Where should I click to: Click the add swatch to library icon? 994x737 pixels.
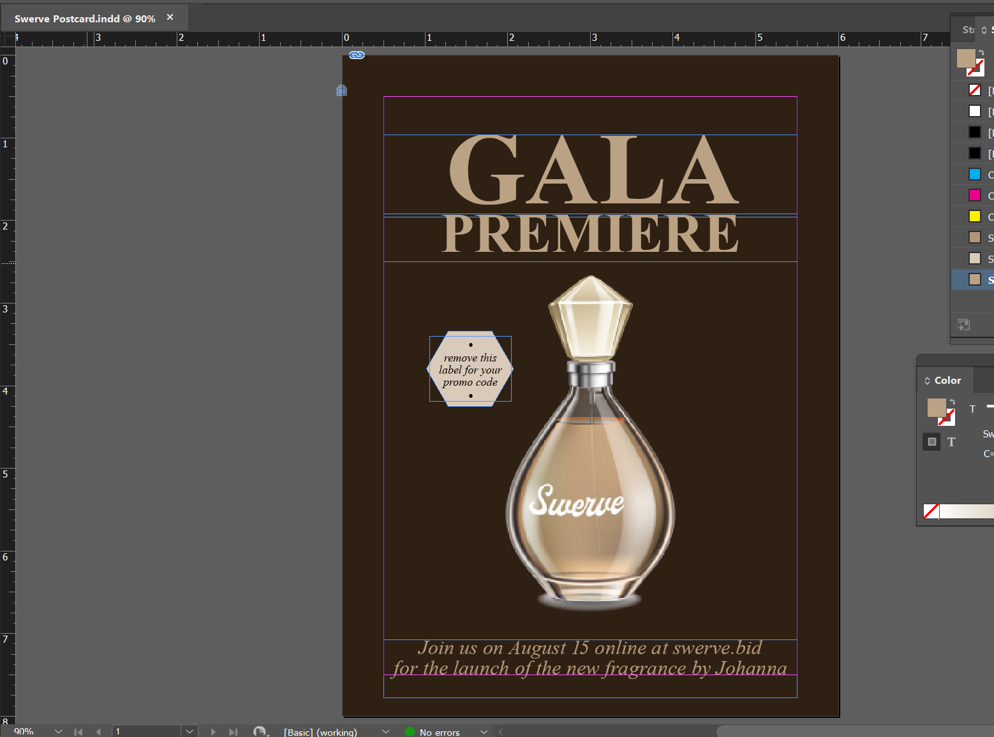pyautogui.click(x=963, y=325)
